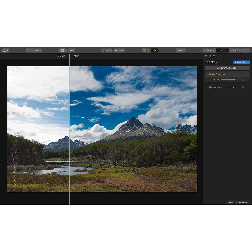Switch to the Info tab
Viewport: 252px width, 252px height.
tap(235, 50)
